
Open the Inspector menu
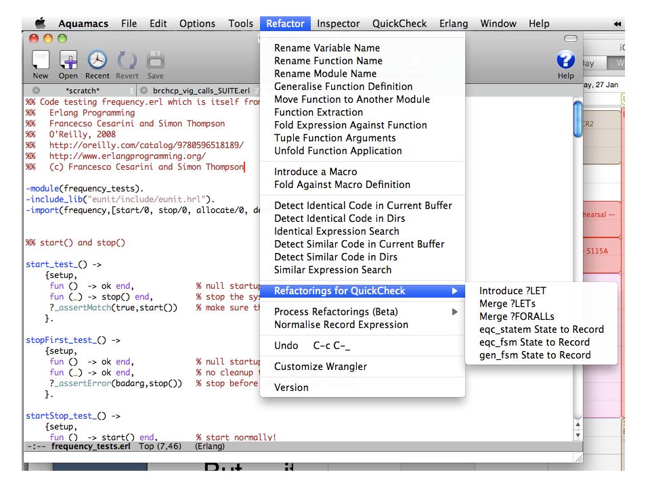[339, 24]
